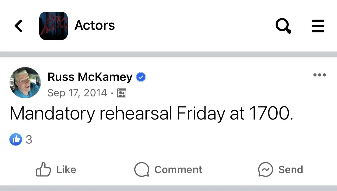Tap the blue verified badge
Image resolution: width=337 pixels, height=191 pixels.
[141, 77]
